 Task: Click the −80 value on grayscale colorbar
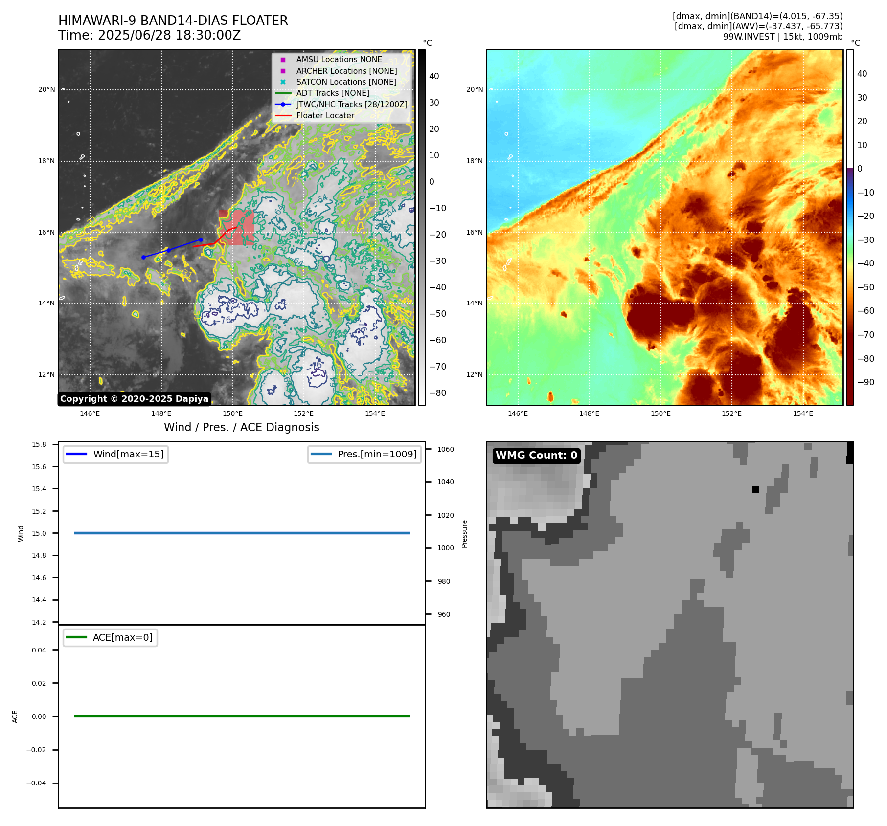click(x=438, y=392)
